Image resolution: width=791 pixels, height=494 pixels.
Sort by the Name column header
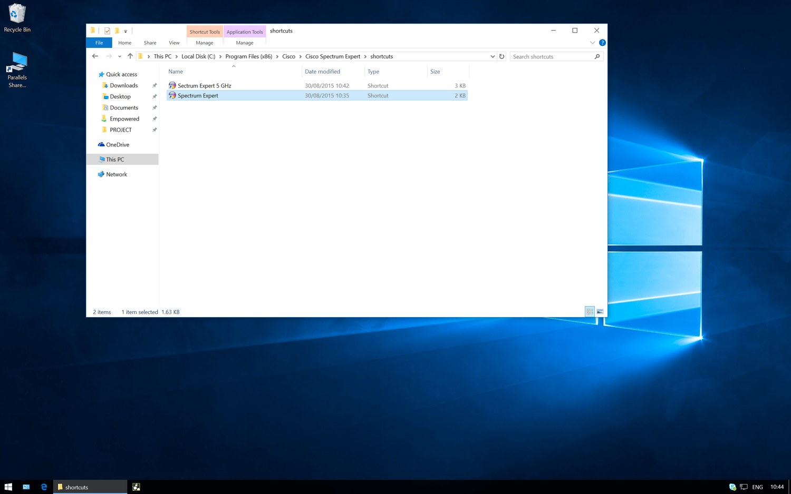point(234,72)
